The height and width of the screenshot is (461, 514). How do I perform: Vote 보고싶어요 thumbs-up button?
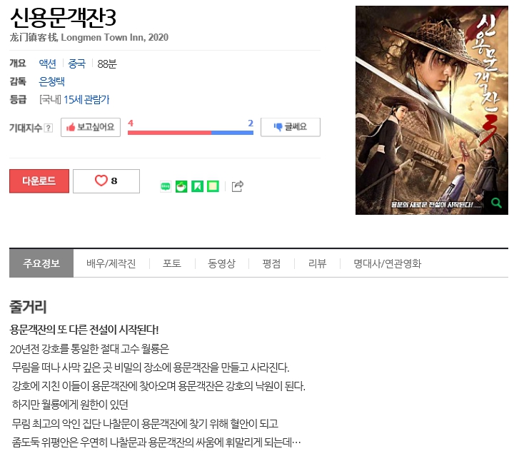click(x=91, y=127)
